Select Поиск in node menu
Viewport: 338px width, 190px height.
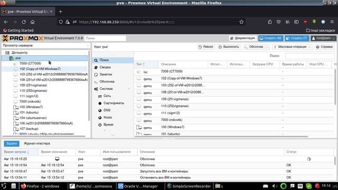point(113,60)
